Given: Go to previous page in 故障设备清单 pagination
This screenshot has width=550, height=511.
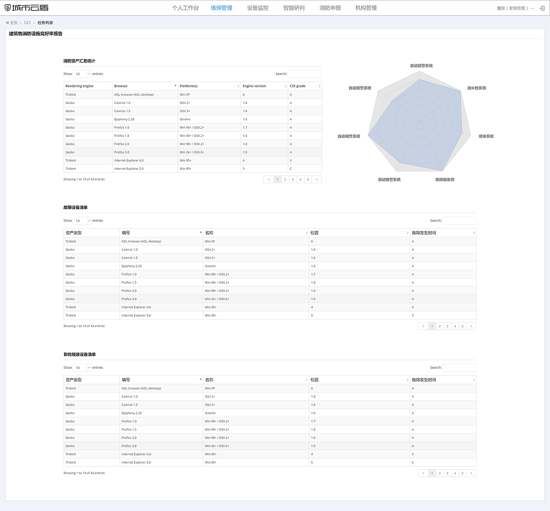Looking at the screenshot, I should point(423,326).
